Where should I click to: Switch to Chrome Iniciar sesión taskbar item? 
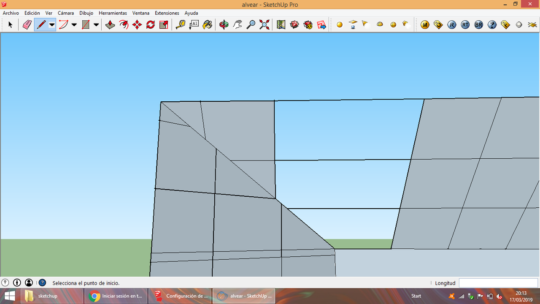click(116, 296)
